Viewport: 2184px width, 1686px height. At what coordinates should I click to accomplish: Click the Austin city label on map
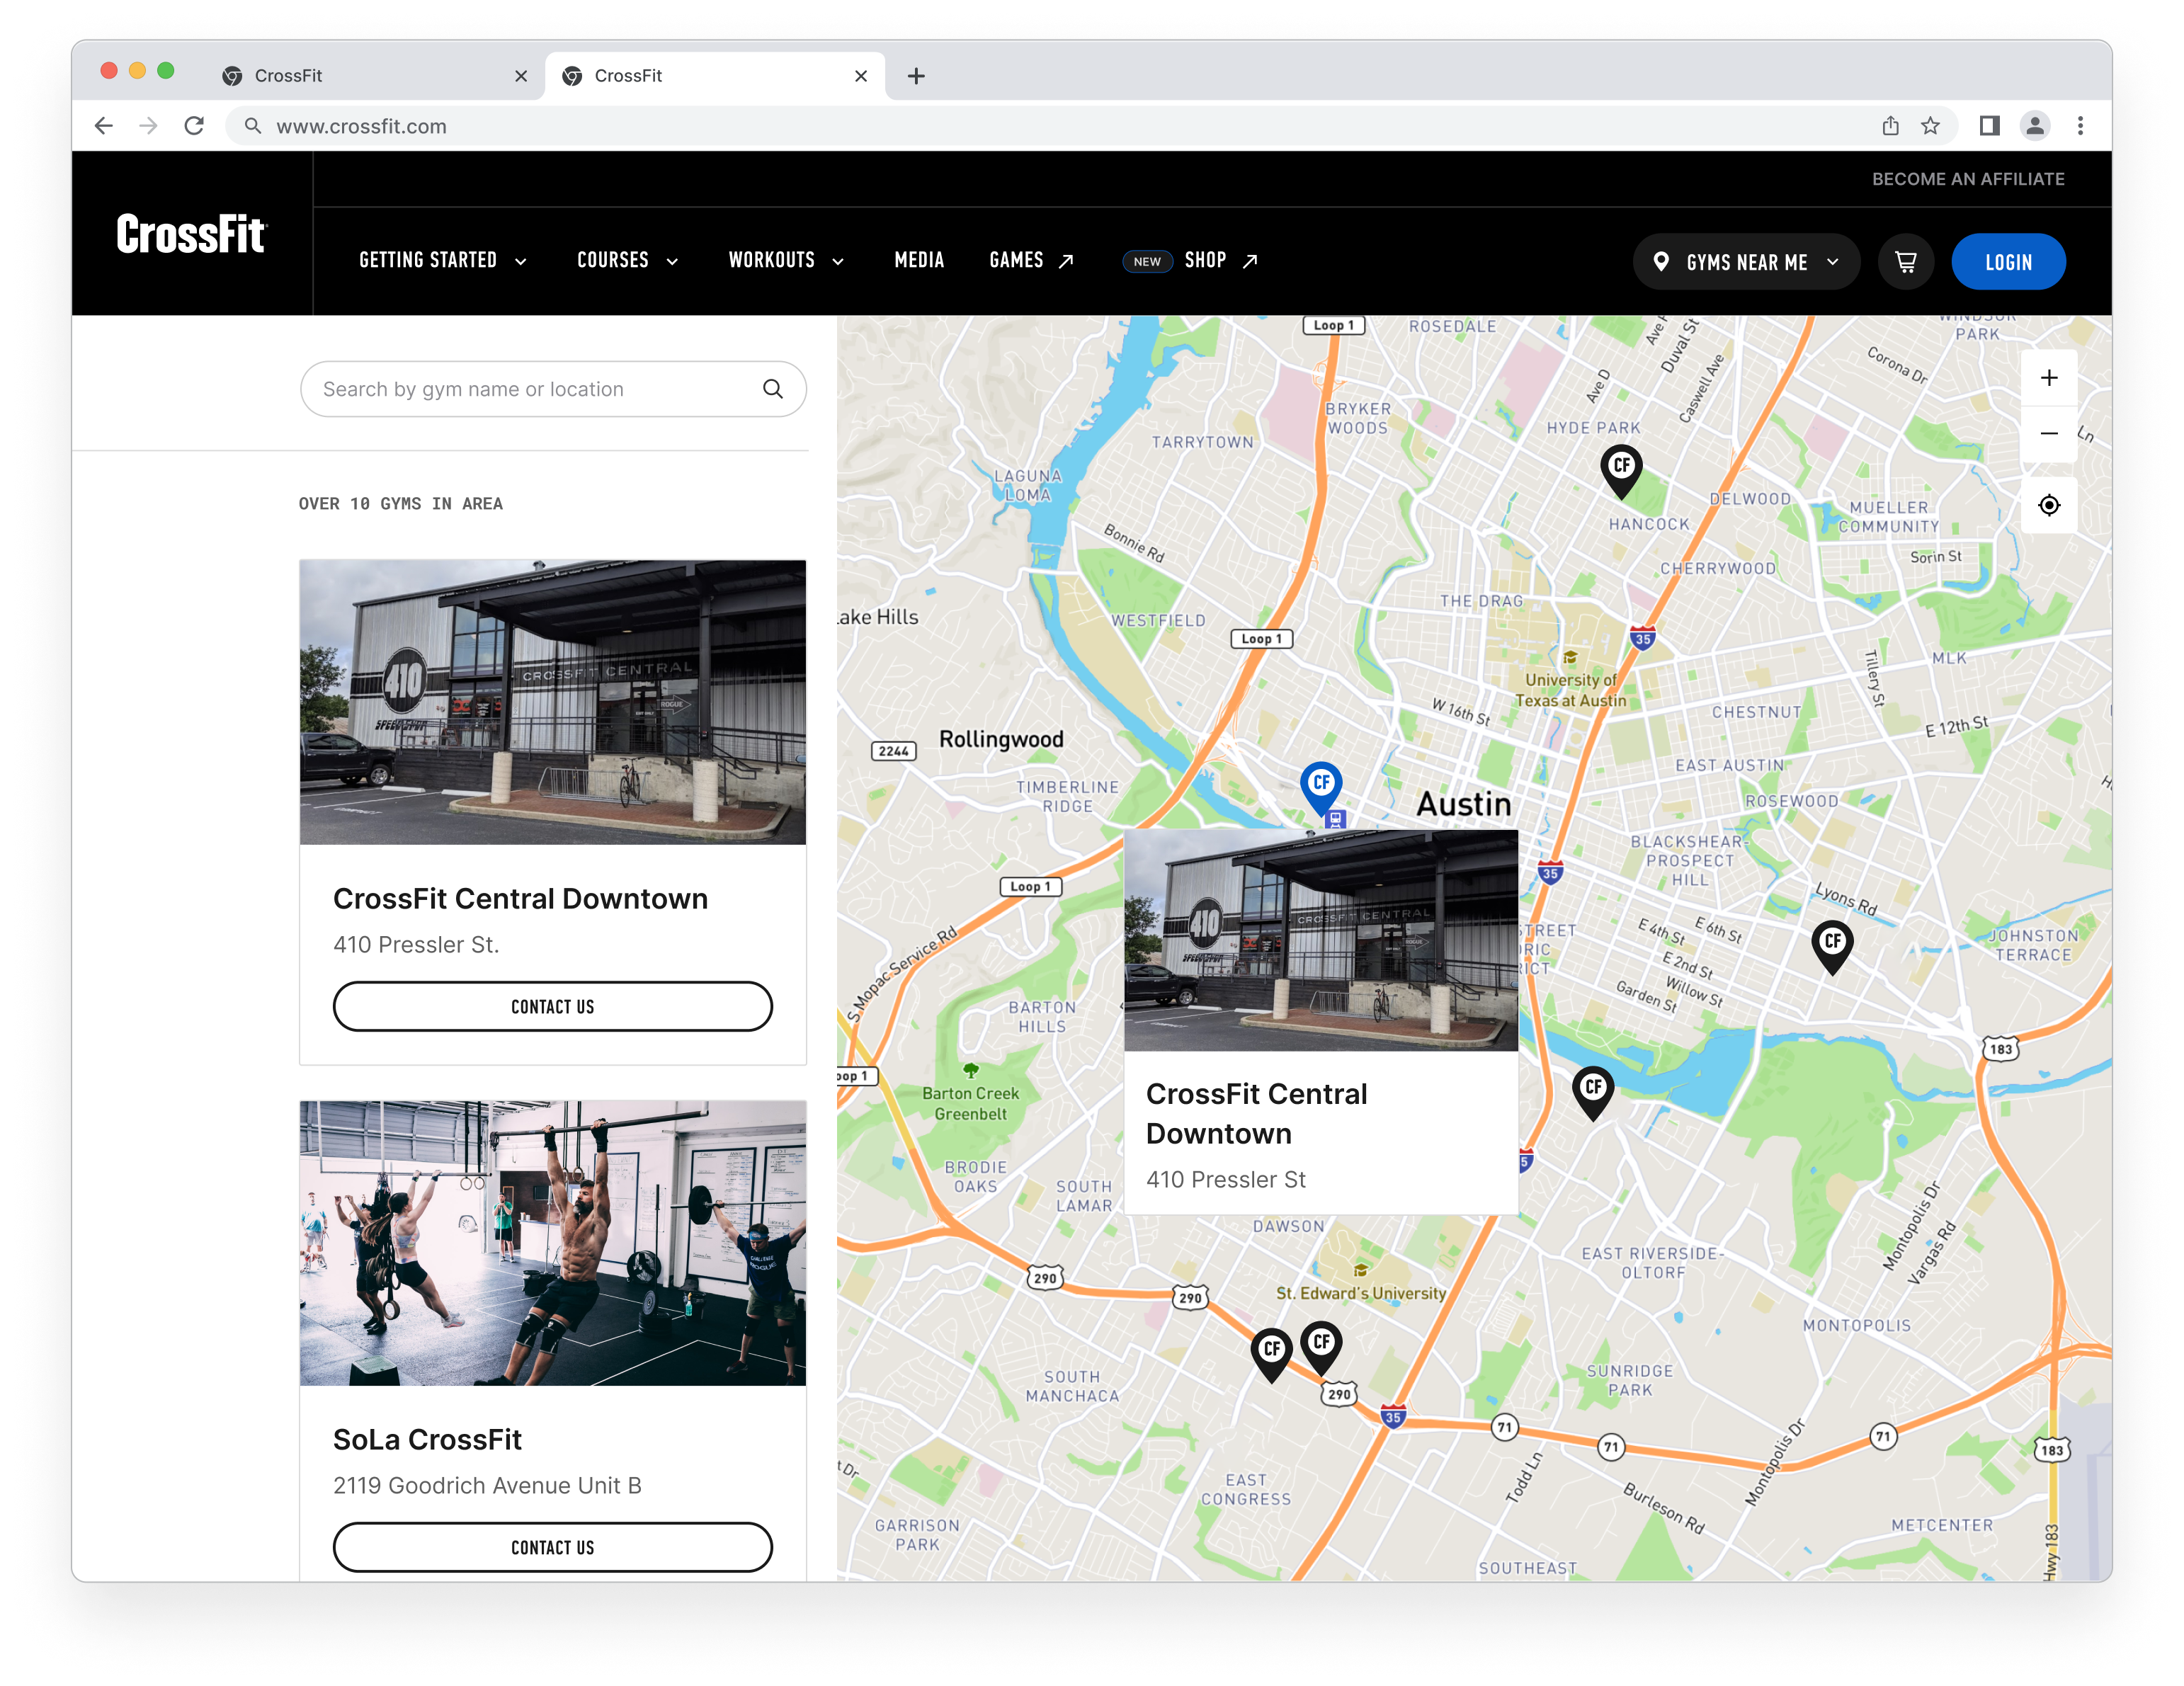pyautogui.click(x=1463, y=804)
